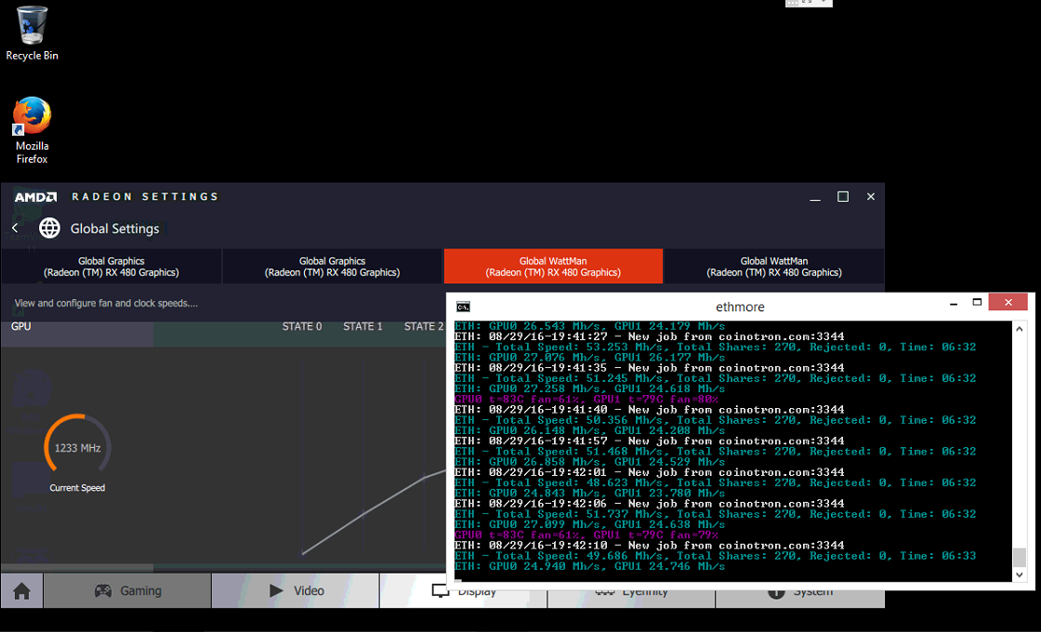This screenshot has width=1041, height=632.
Task: Click the "Total Speed: 51.737 Mh/s" line
Action: coord(715,515)
